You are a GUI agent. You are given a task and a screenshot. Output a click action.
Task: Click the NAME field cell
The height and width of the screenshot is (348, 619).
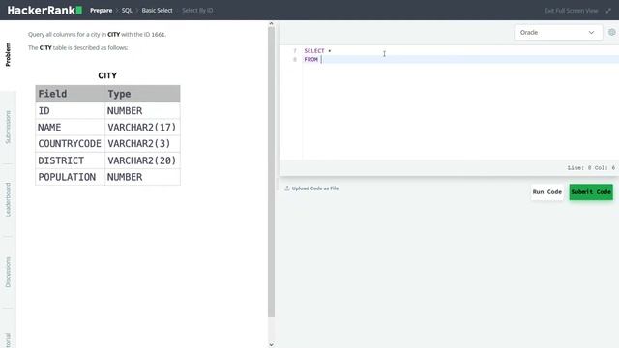pos(71,128)
